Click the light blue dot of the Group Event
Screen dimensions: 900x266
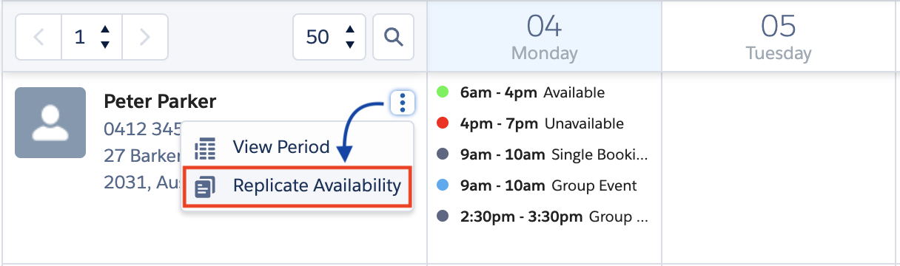click(443, 185)
